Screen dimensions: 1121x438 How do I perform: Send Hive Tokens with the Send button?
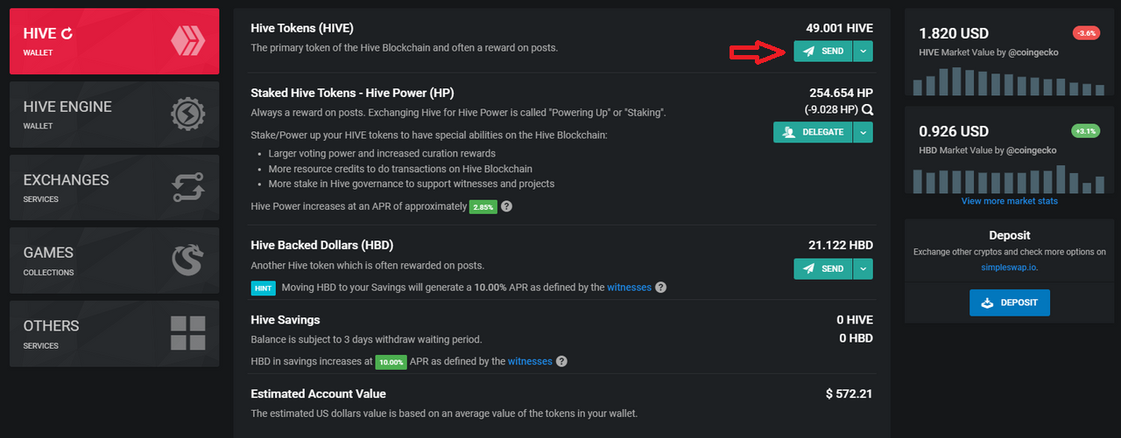click(x=823, y=52)
